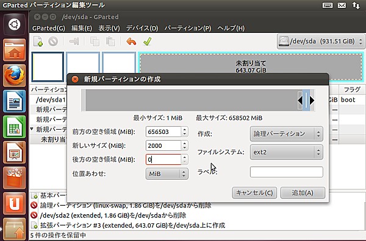Viewport: 366px width, 241px height.
Task: Open the ヘルプ(H) menu
Action: (x=231, y=28)
